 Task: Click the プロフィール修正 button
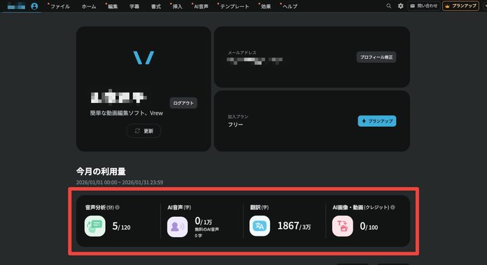pyautogui.click(x=376, y=57)
